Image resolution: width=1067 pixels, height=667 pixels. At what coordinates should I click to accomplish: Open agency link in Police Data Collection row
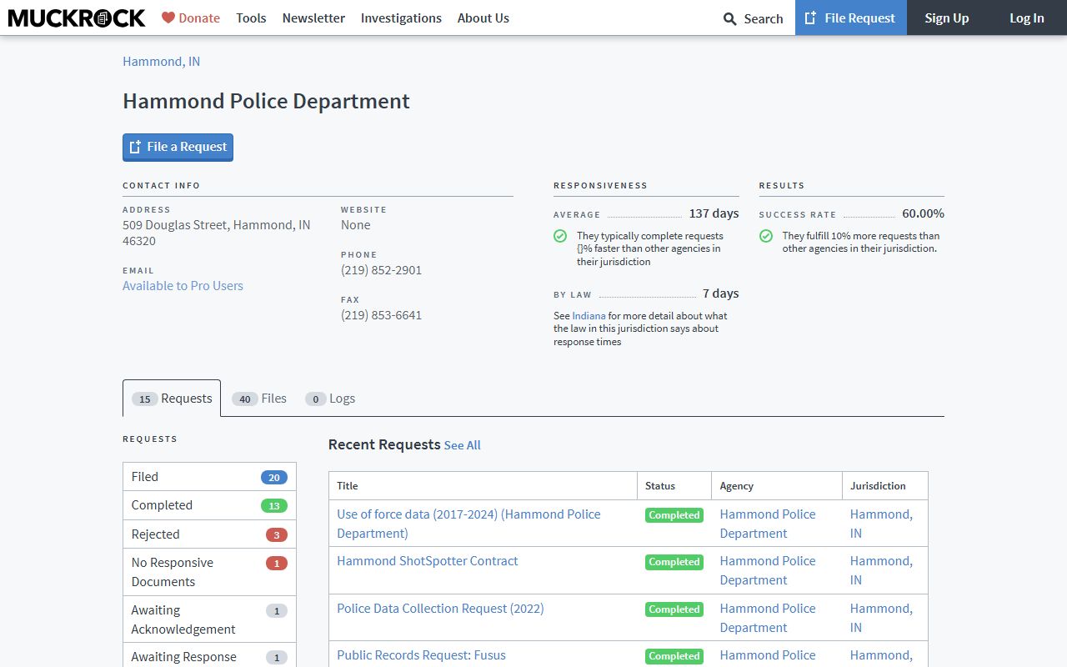(768, 618)
